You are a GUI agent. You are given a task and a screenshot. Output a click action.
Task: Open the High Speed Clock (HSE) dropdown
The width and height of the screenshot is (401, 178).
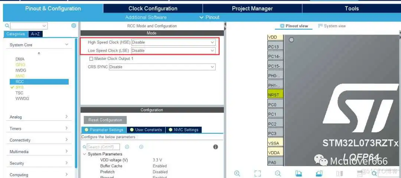(173, 42)
